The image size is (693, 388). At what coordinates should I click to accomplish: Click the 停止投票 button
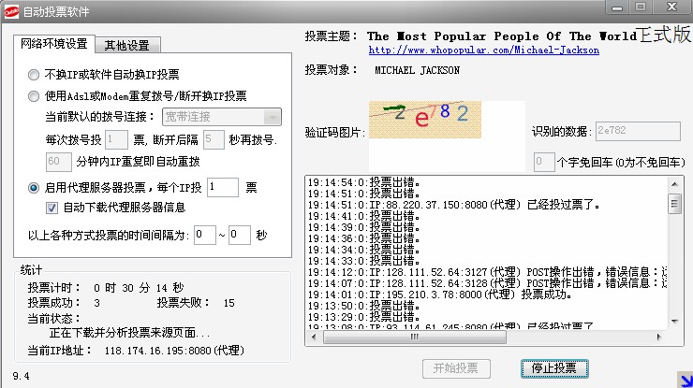[x=554, y=368]
